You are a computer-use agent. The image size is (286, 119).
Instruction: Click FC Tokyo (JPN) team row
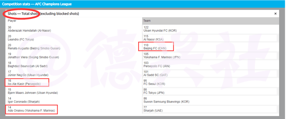pyautogui.click(x=211, y=91)
